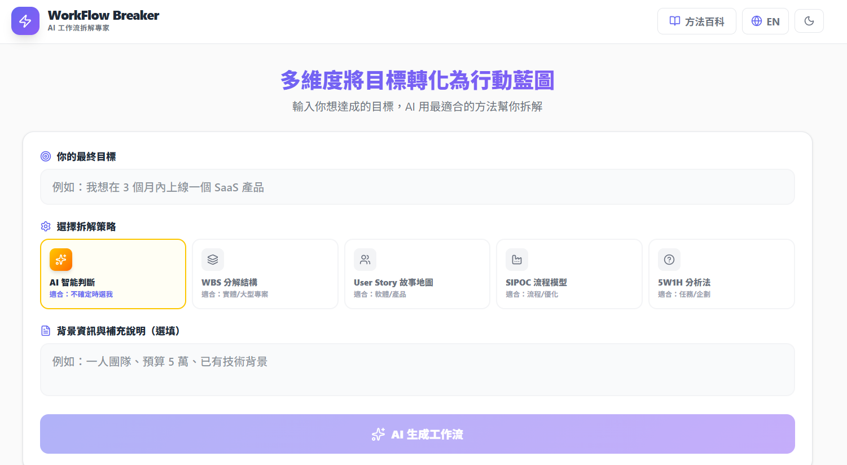The width and height of the screenshot is (847, 465).
Task: Click the question mark icon on 5W1H card
Action: (669, 259)
